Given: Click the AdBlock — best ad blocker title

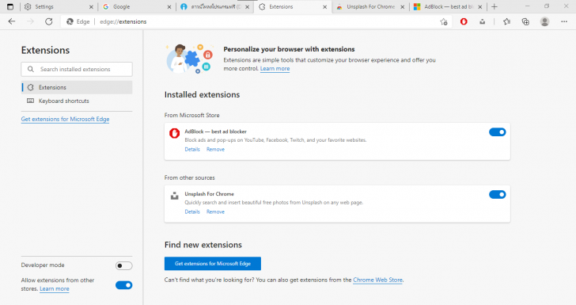Looking at the screenshot, I should click(x=216, y=132).
